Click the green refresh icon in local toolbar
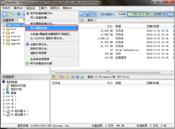The height and width of the screenshot is (129, 175). pyautogui.click(x=82, y=77)
